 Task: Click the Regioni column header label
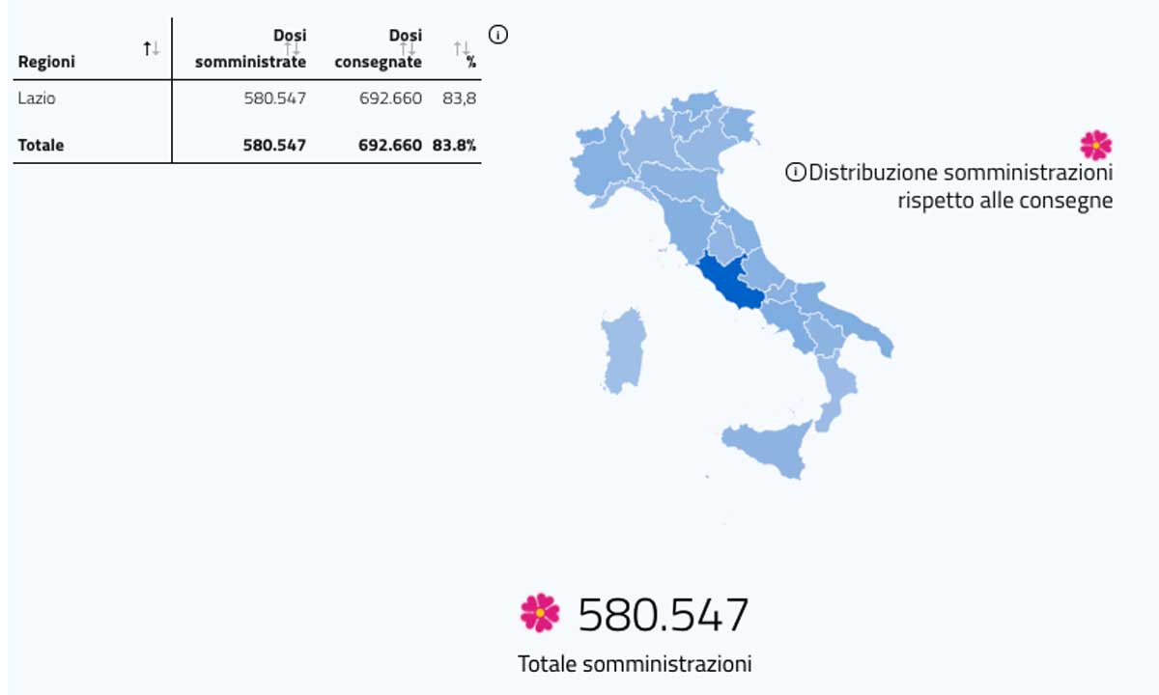46,62
